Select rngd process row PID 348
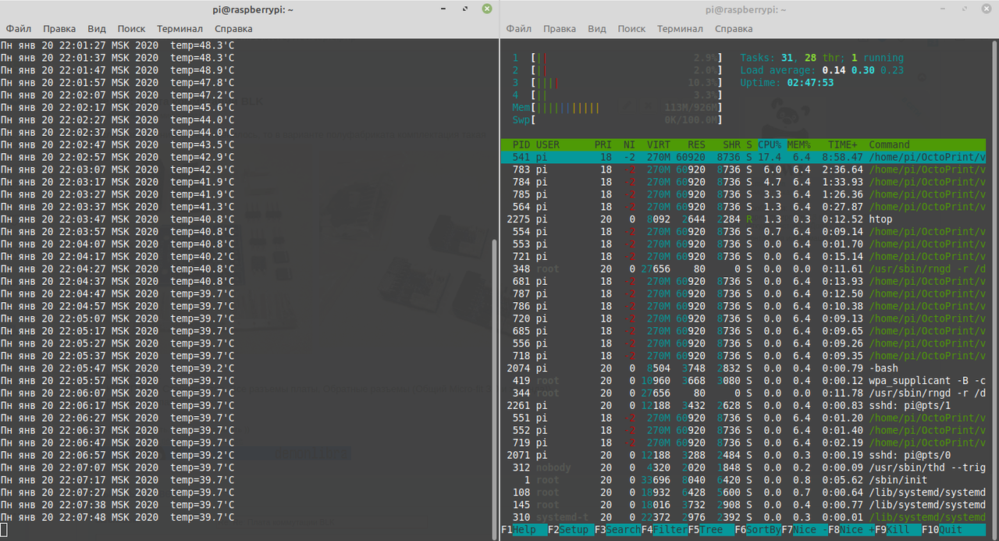 click(x=743, y=269)
